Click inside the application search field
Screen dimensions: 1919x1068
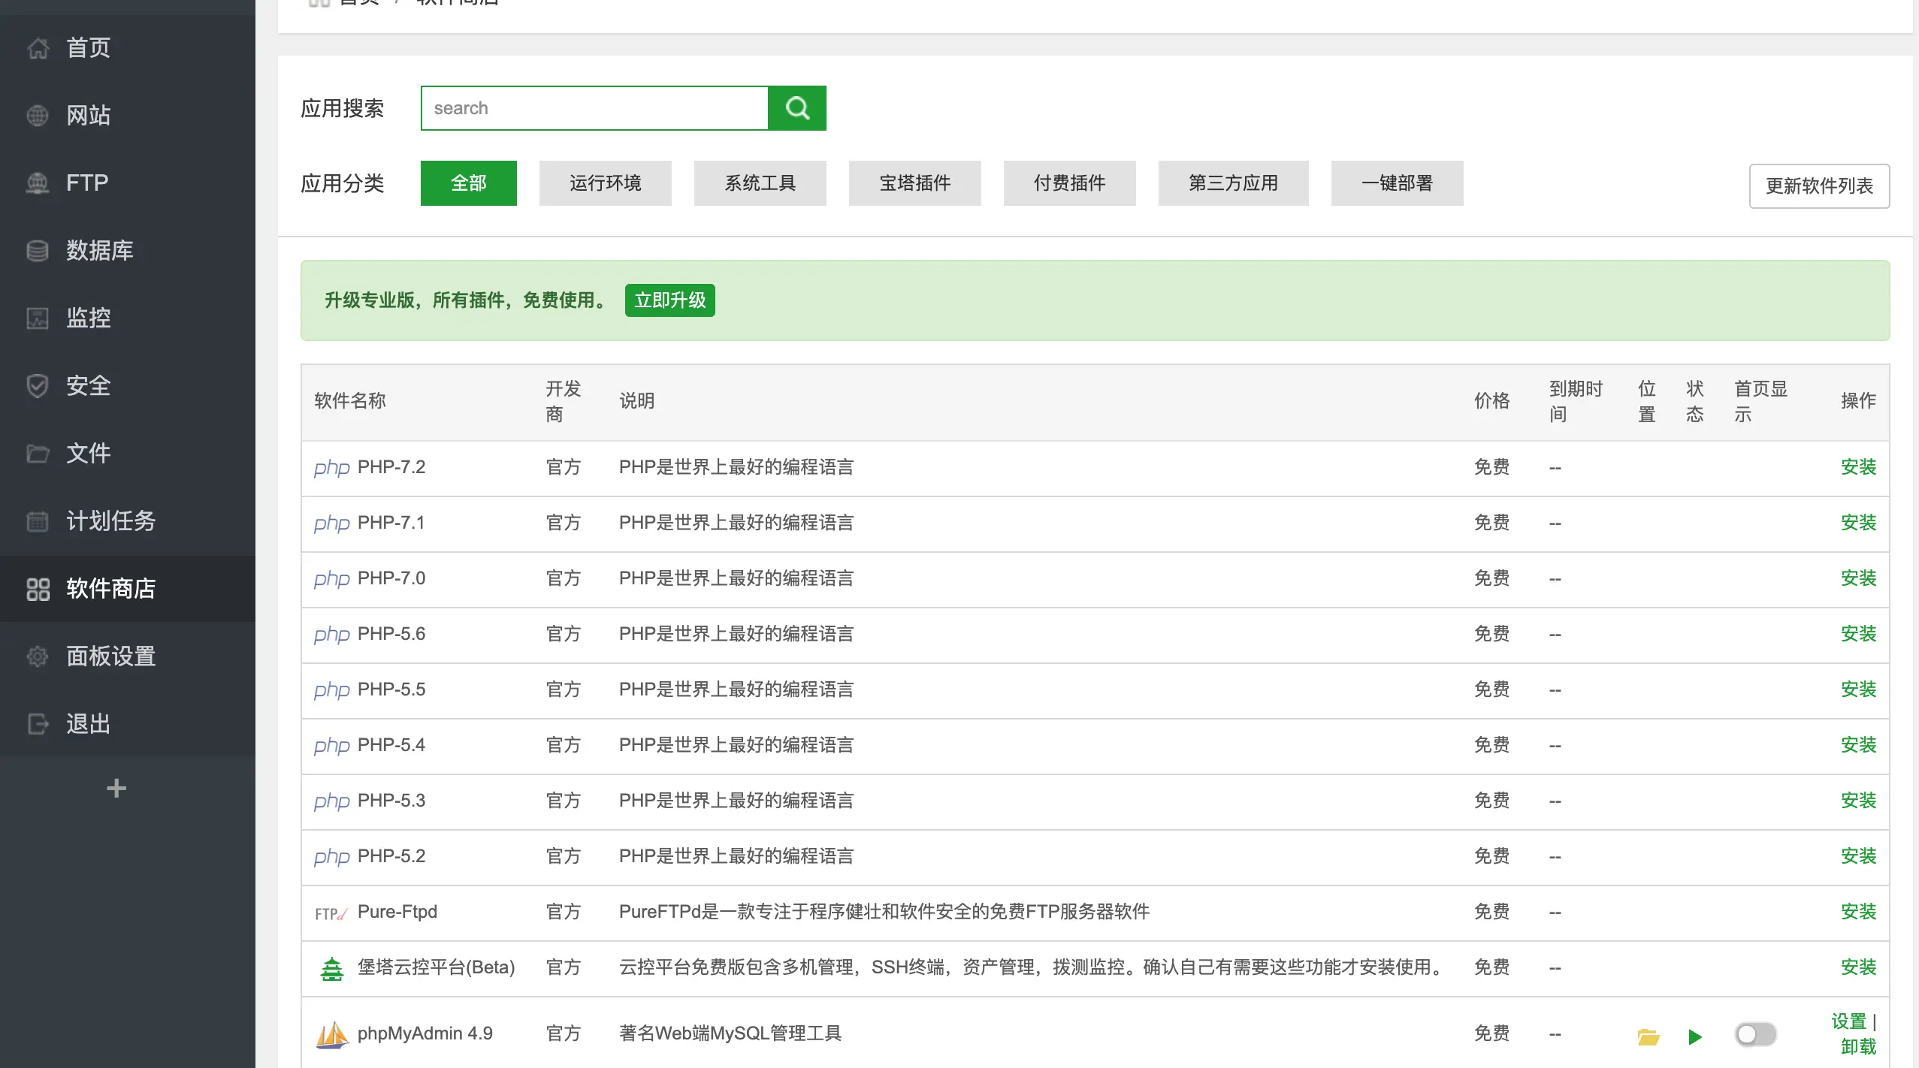[594, 107]
